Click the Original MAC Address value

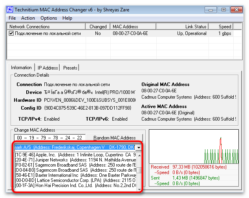(x=159, y=91)
